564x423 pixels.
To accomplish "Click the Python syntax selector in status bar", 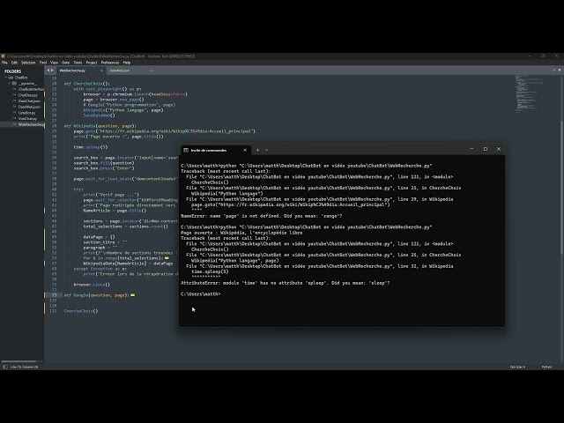I will [x=546, y=367].
